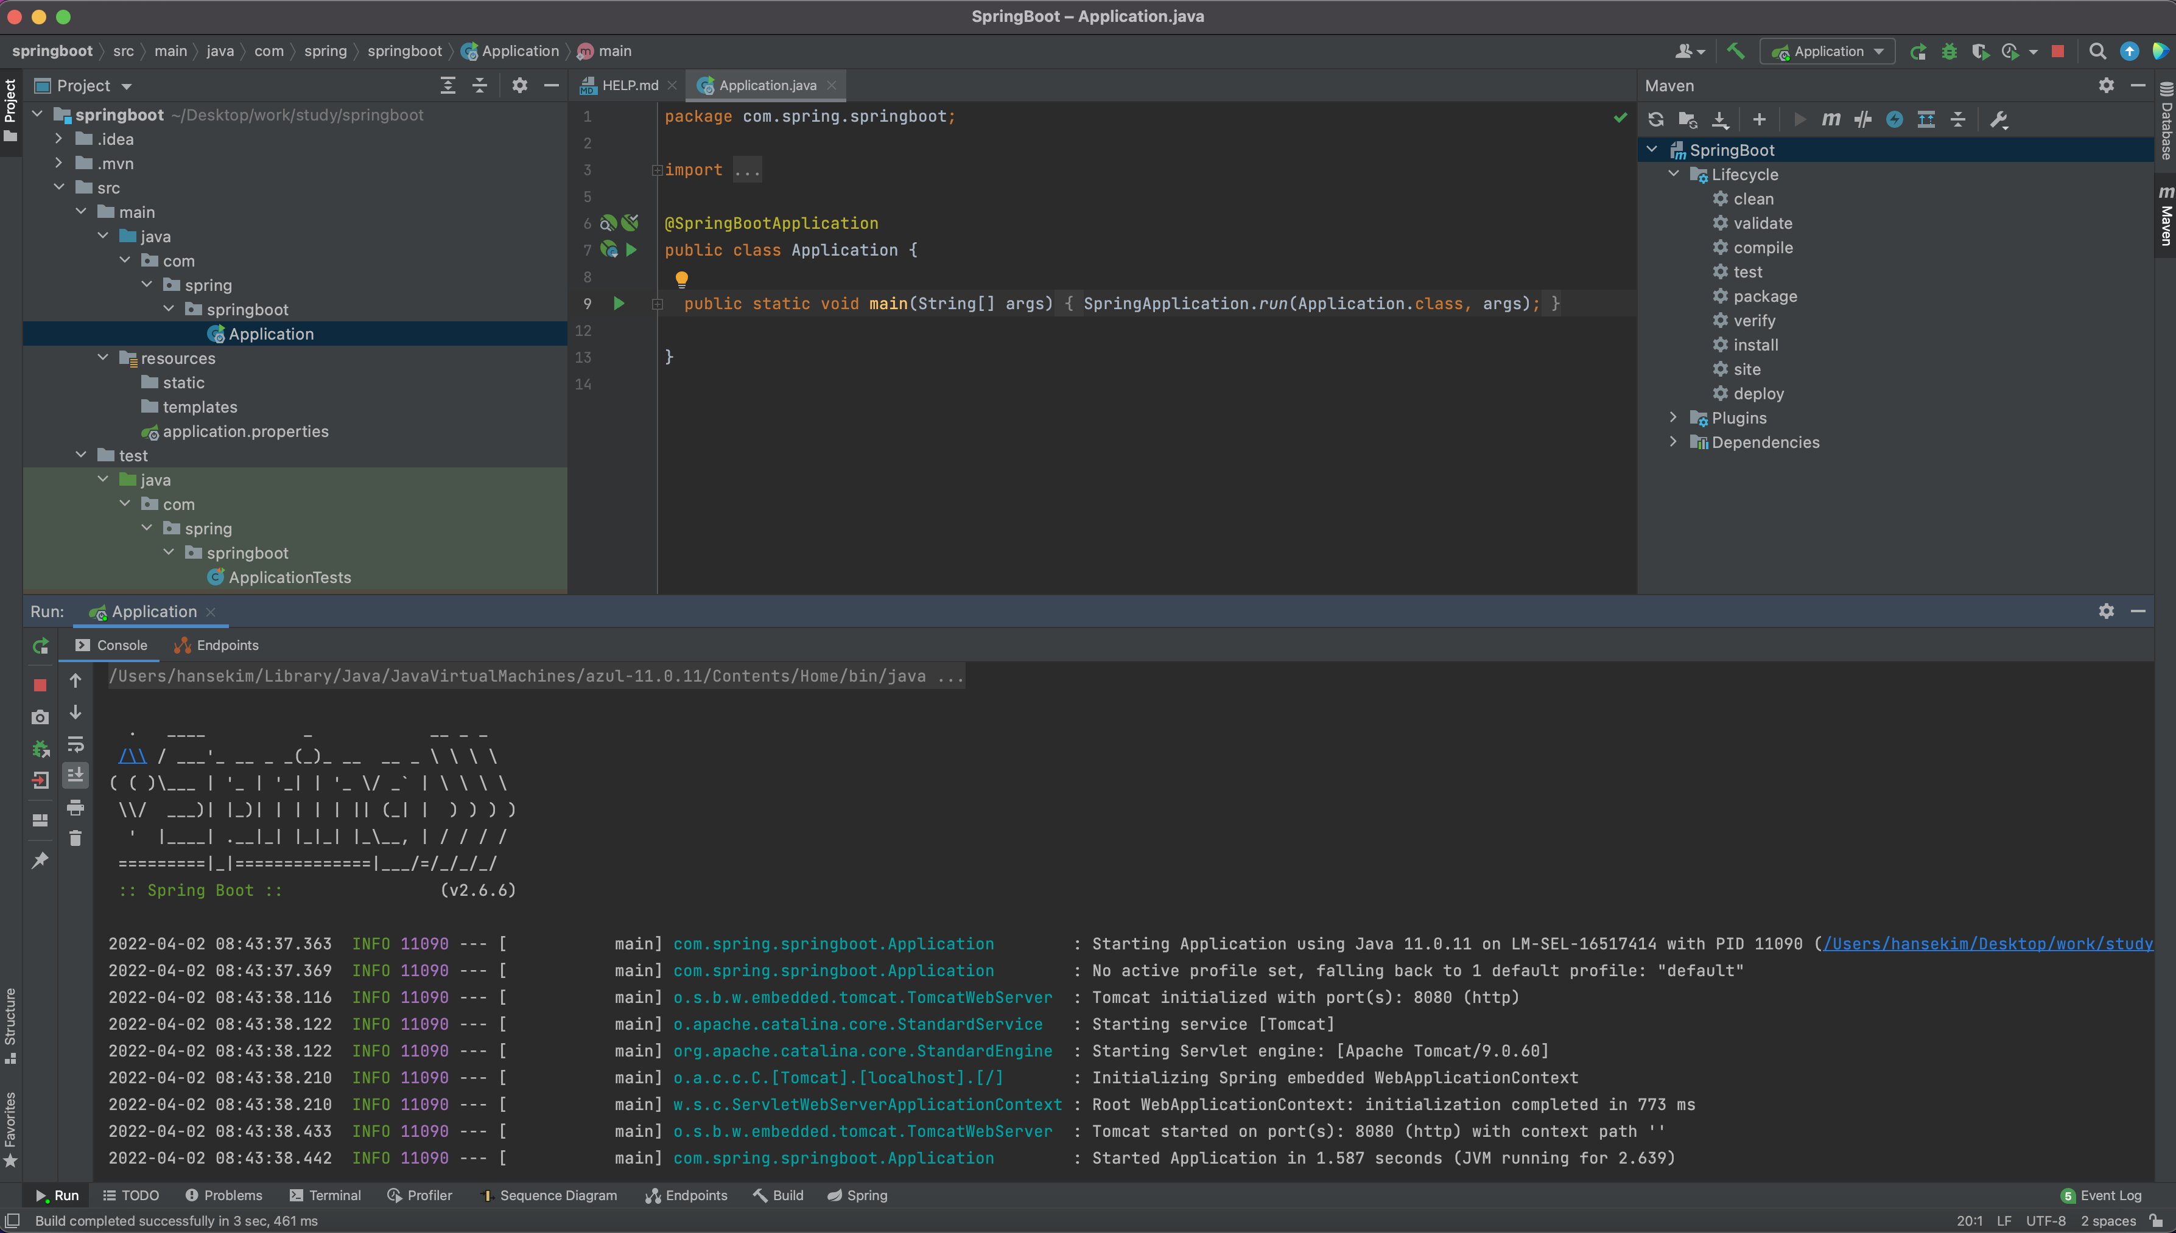
Task: Open the Search Everywhere magnifier
Action: 2097,52
